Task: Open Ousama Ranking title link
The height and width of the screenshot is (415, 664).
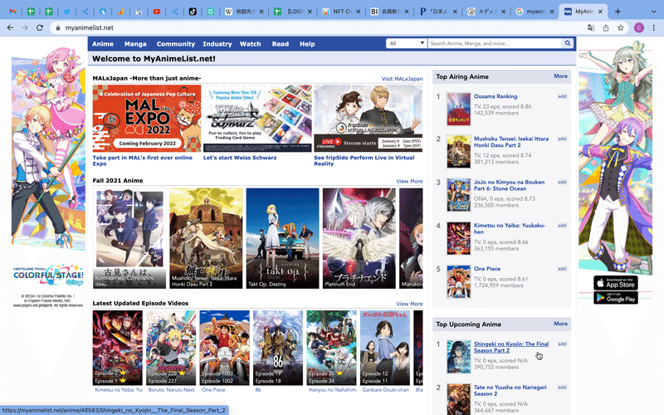Action: click(x=496, y=96)
